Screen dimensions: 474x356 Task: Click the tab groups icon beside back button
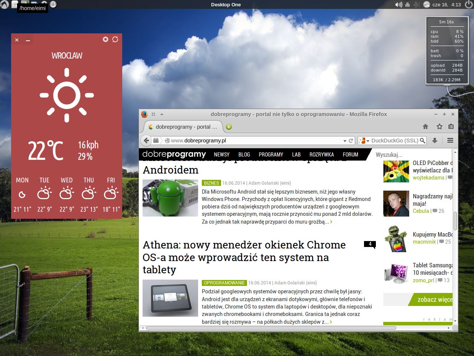coord(156,141)
